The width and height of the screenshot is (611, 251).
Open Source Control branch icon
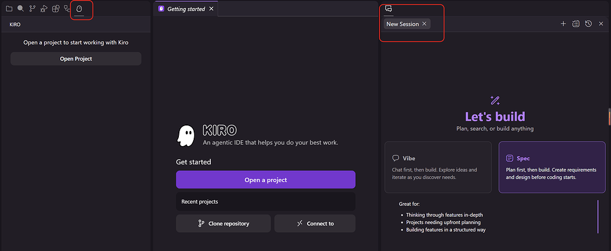point(32,8)
